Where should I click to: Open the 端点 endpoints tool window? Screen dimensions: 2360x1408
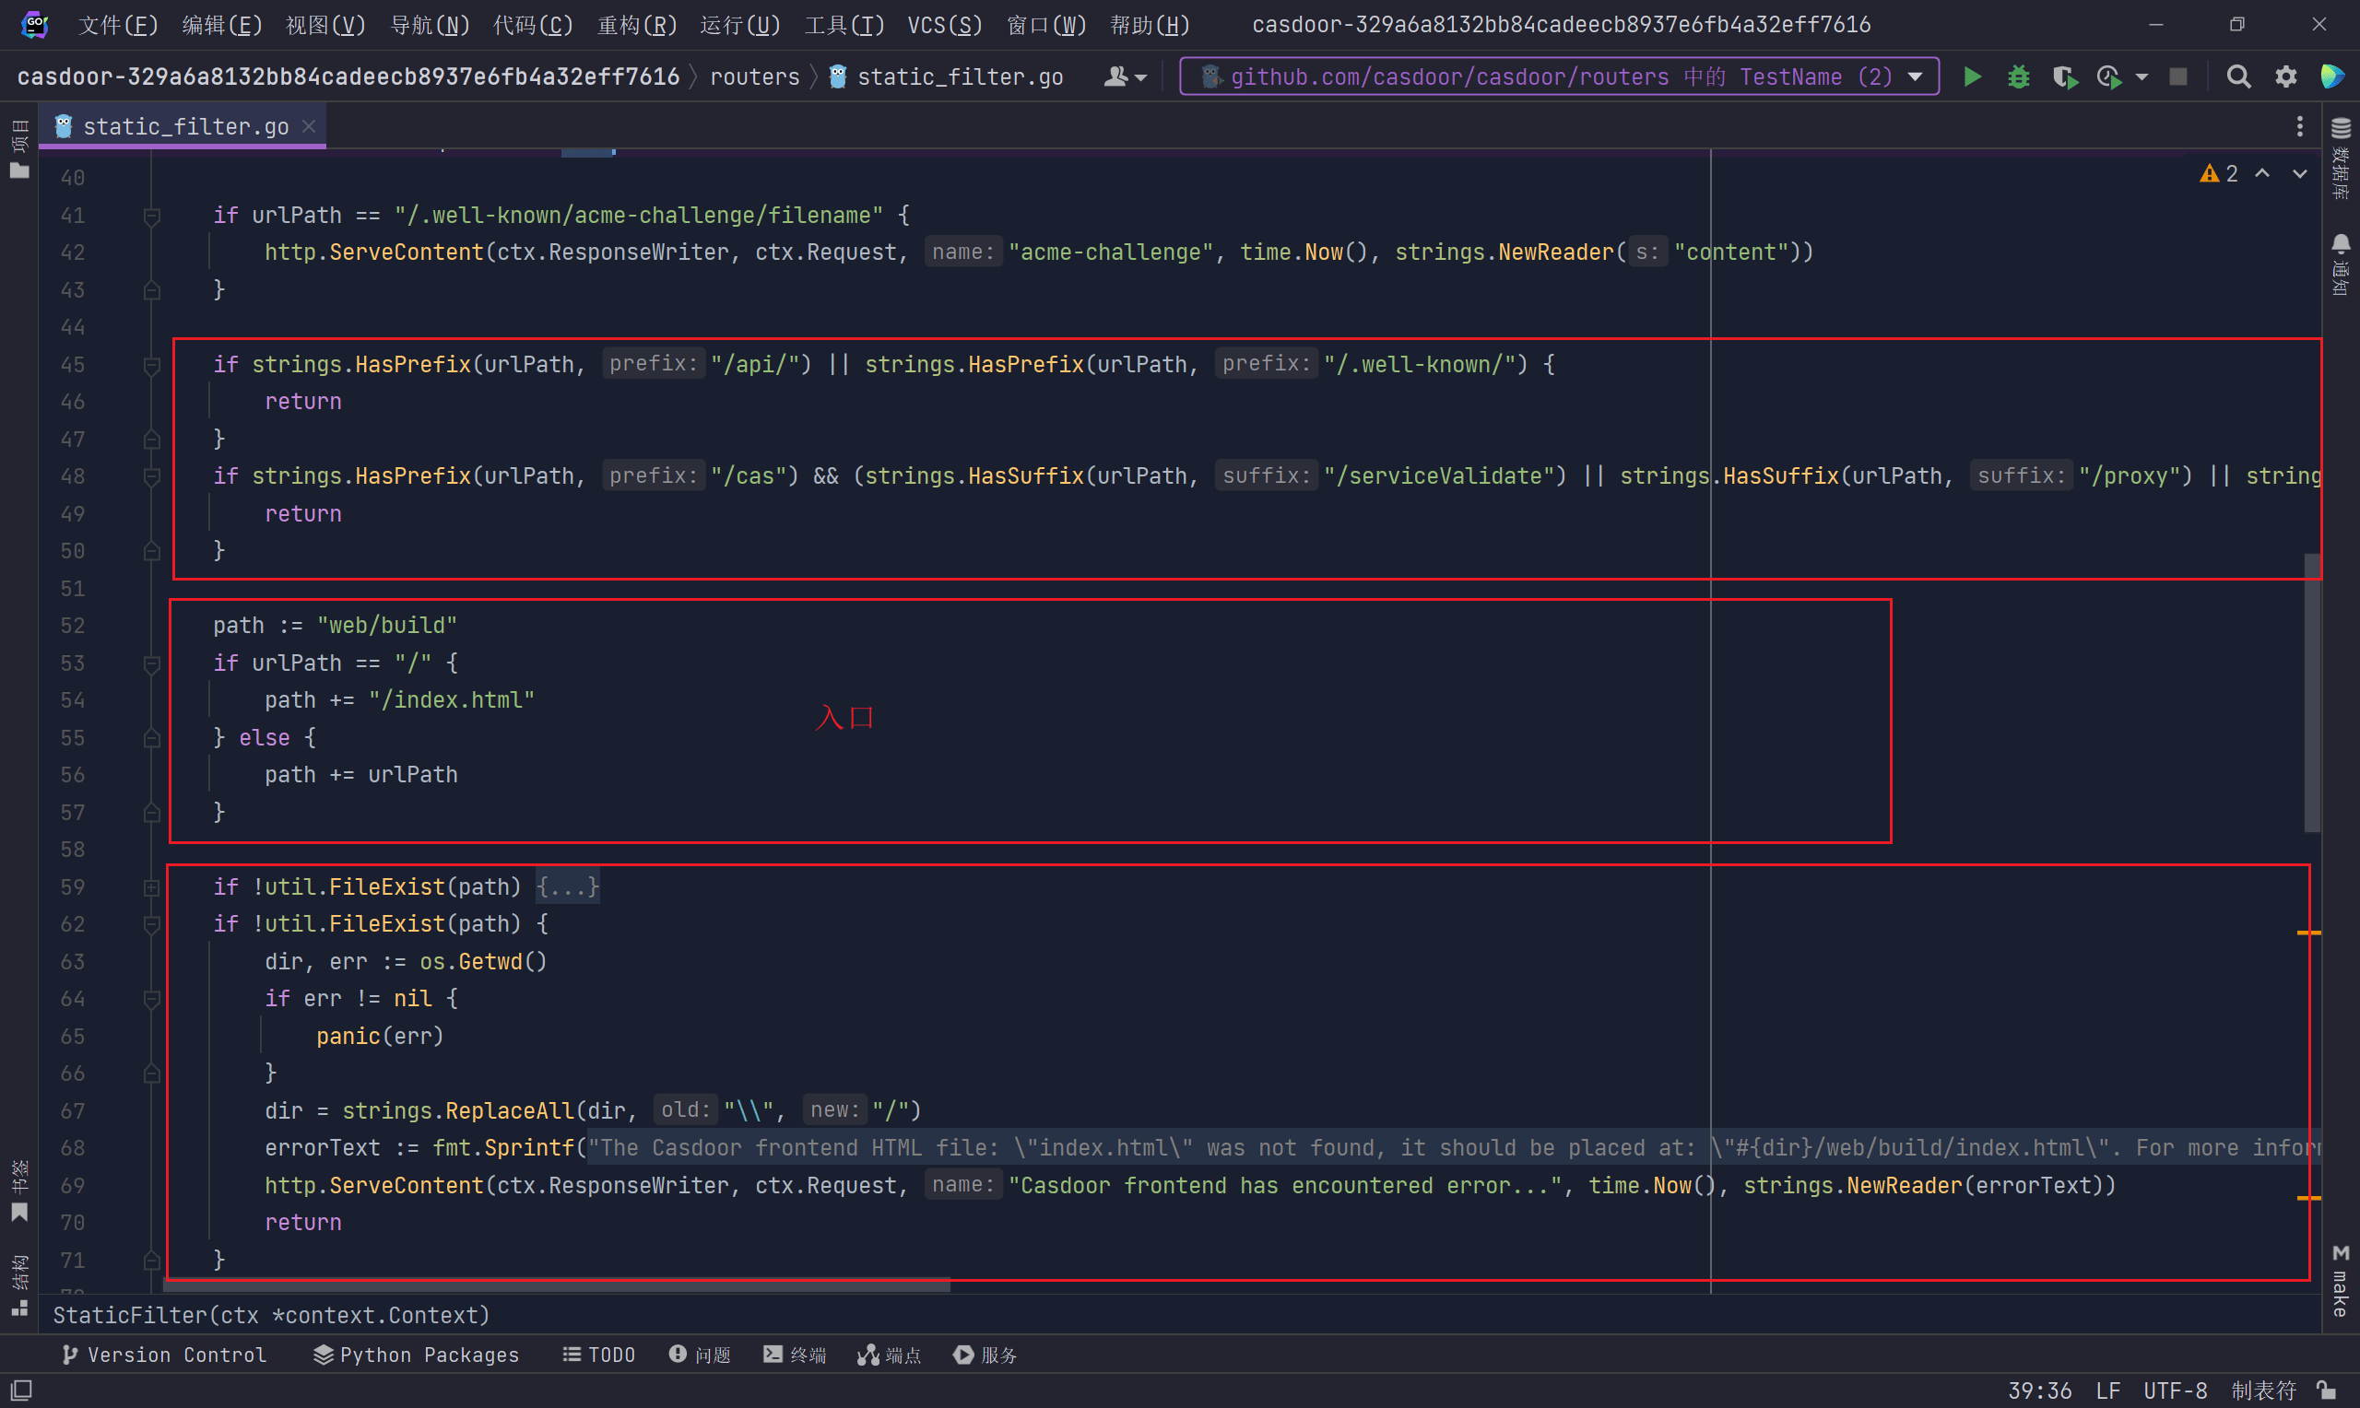coord(891,1355)
